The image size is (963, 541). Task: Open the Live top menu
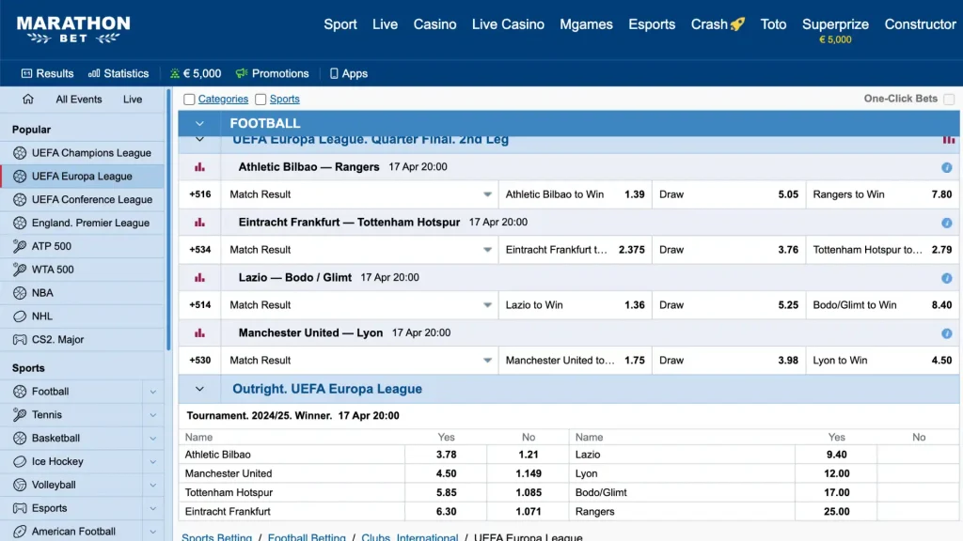click(x=385, y=24)
